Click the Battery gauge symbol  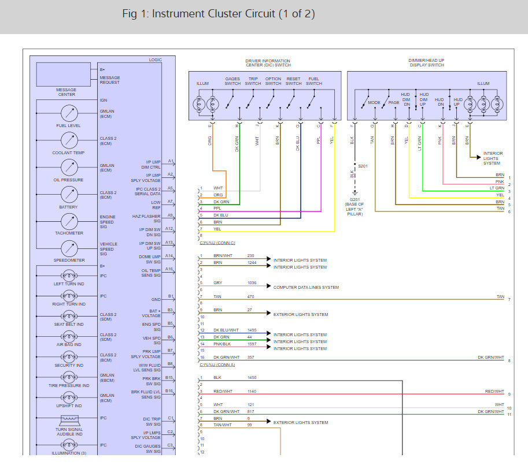(x=69, y=195)
